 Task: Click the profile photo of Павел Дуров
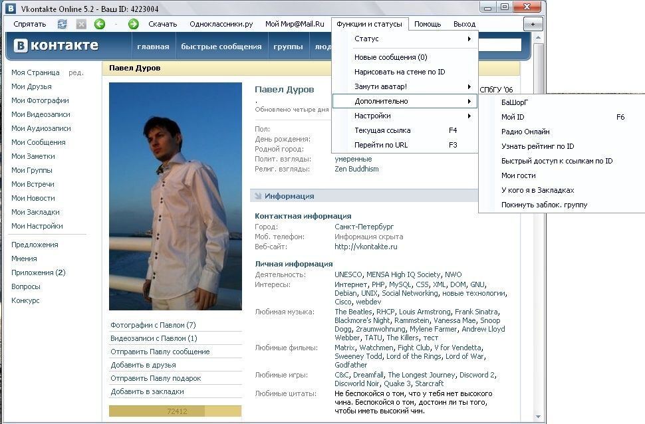tap(176, 196)
